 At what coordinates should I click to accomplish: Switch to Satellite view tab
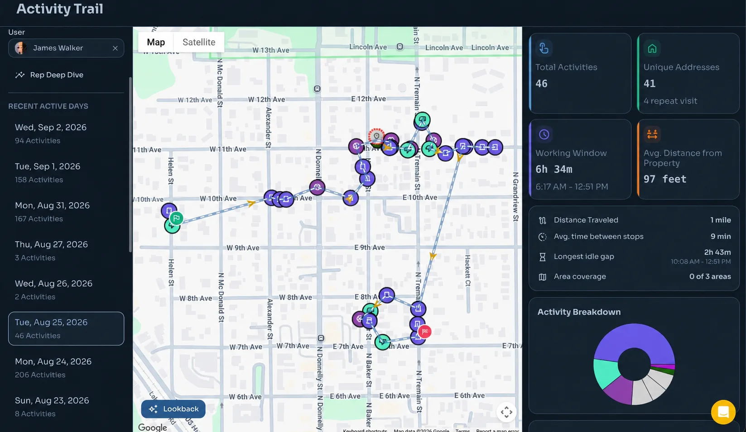pyautogui.click(x=199, y=42)
